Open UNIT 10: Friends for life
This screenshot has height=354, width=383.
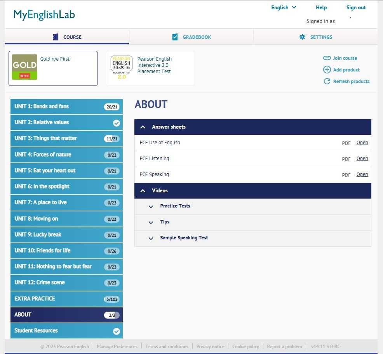[x=66, y=251]
